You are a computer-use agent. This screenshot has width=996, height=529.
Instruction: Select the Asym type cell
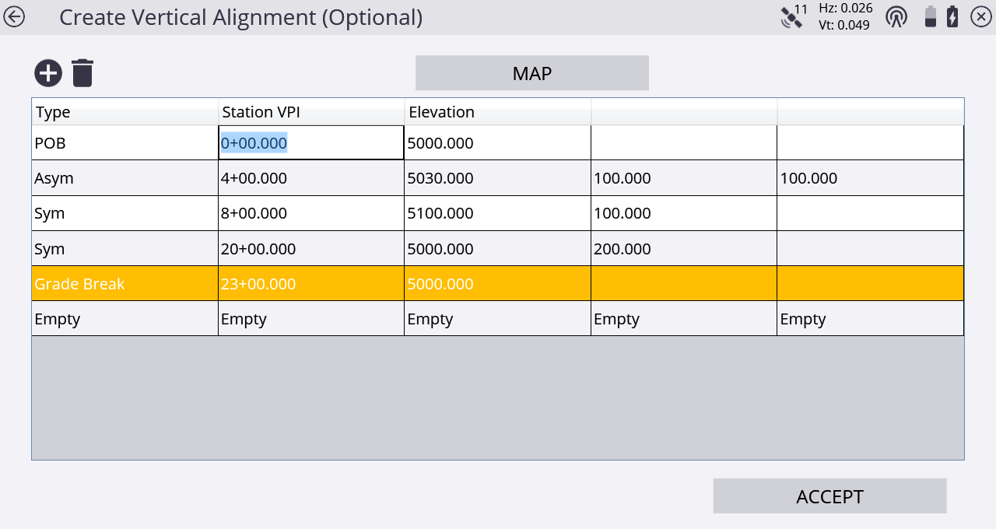(124, 178)
